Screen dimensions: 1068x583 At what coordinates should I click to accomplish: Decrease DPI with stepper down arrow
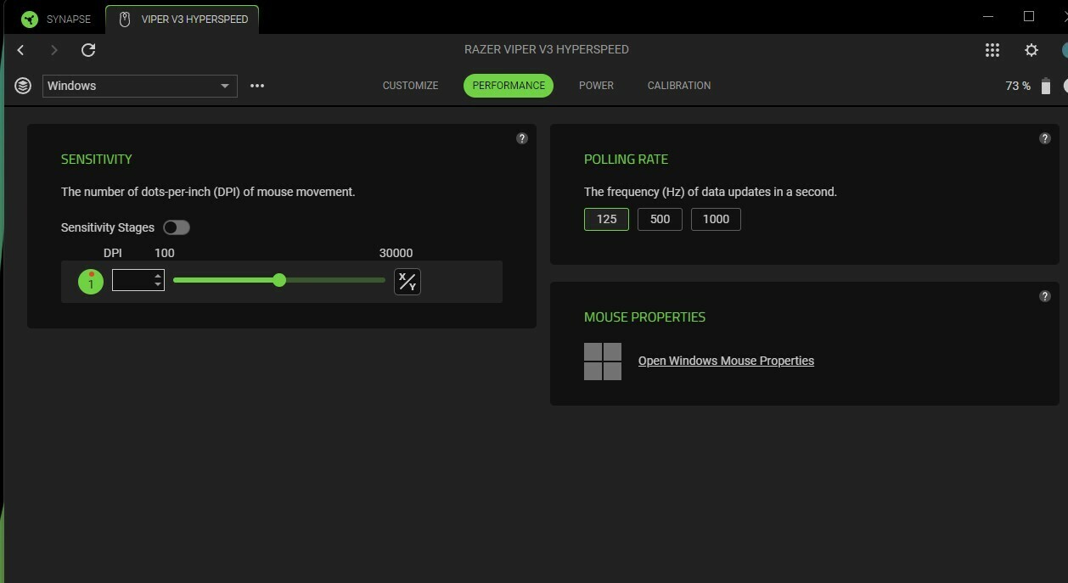[x=158, y=285]
